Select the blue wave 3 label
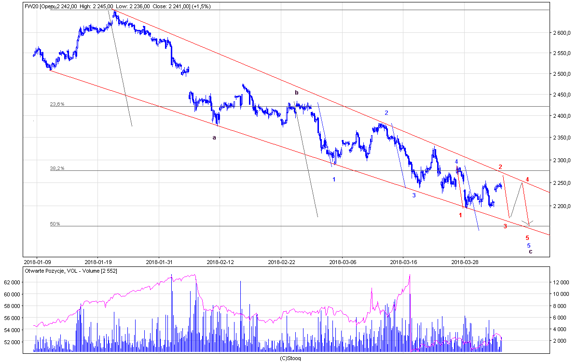579x362 pixels. (414, 195)
